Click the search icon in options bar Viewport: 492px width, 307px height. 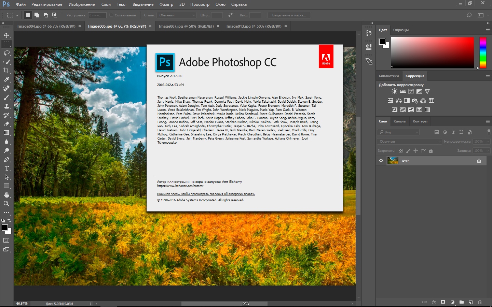pyautogui.click(x=469, y=15)
